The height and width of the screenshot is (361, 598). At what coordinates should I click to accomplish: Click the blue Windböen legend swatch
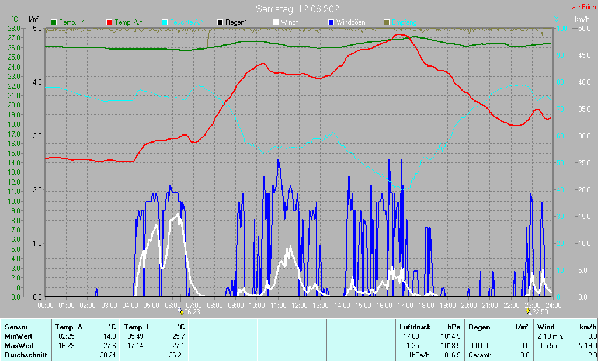[x=331, y=23]
